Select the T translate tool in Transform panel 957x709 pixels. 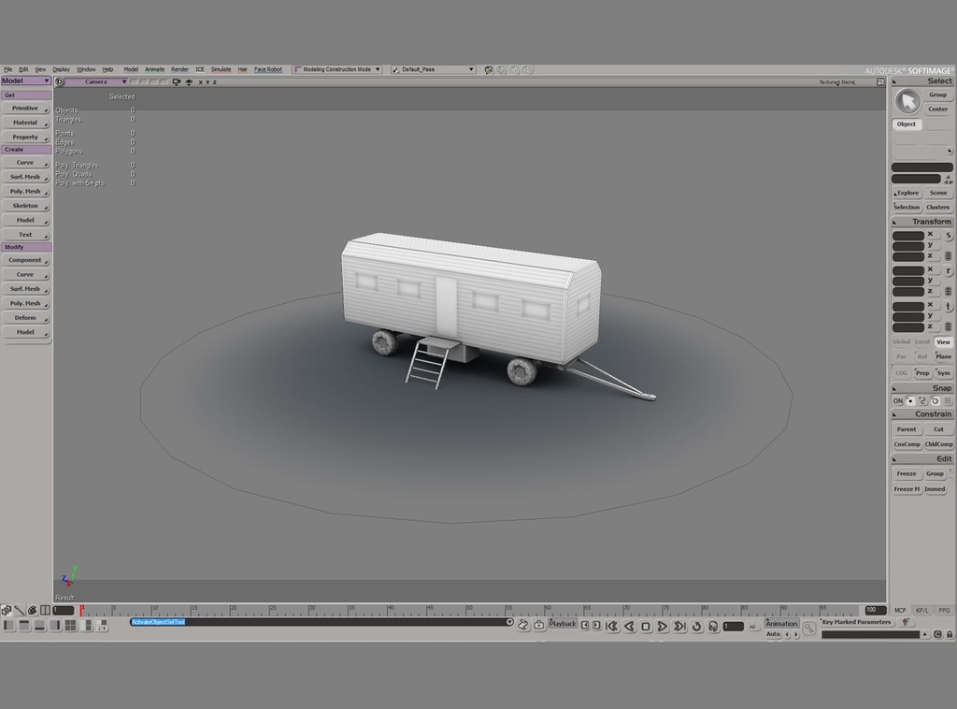[947, 306]
